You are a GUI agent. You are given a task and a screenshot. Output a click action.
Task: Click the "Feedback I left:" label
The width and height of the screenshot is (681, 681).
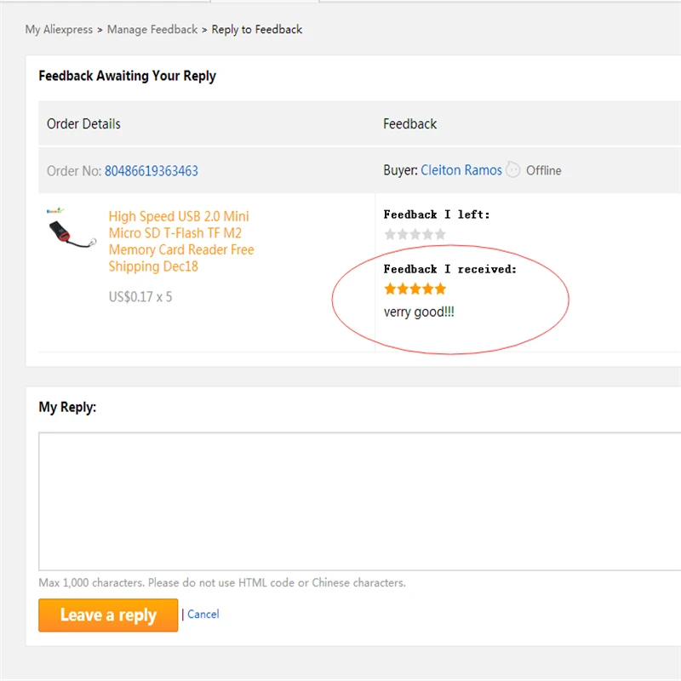coord(437,215)
